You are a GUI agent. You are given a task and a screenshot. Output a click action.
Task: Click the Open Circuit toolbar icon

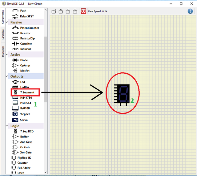[x=61, y=11]
